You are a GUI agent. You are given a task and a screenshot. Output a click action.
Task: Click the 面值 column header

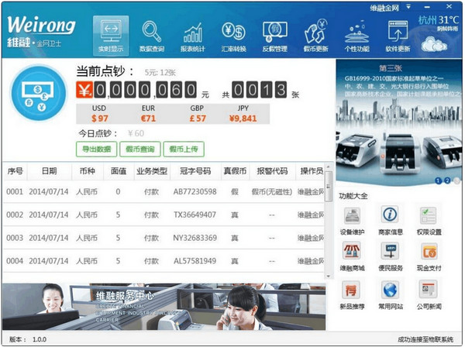[x=119, y=171]
